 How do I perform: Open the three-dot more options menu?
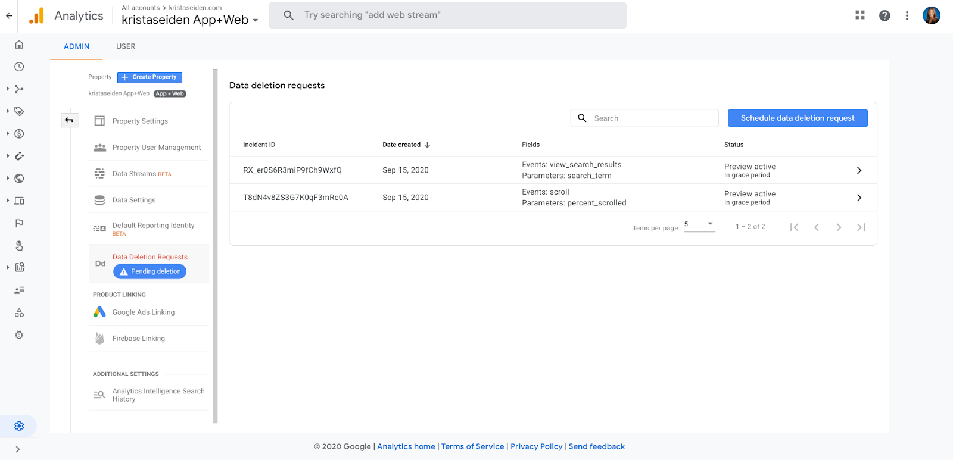click(x=907, y=15)
